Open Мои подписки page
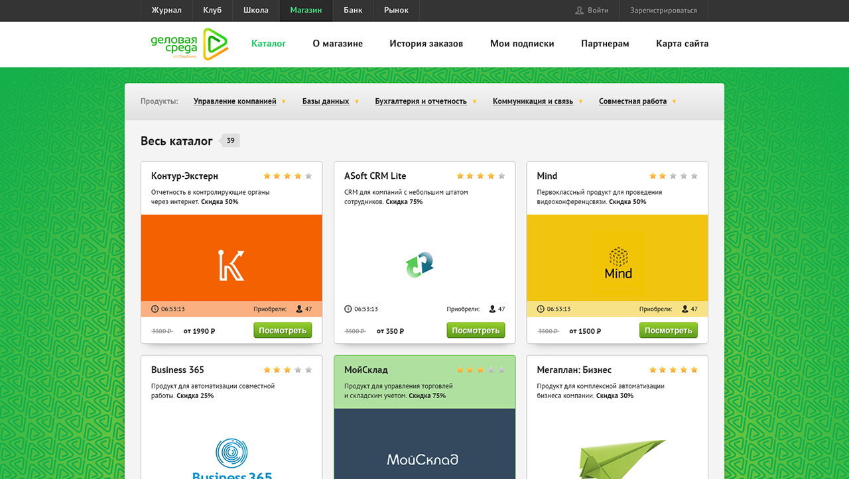Image resolution: width=849 pixels, height=479 pixels. (522, 44)
